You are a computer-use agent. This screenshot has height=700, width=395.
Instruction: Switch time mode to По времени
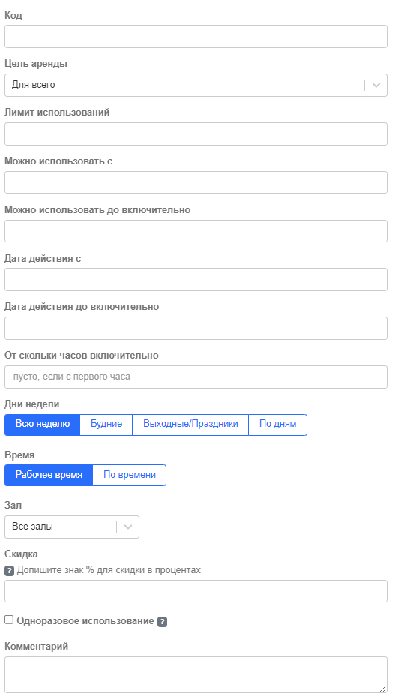[129, 475]
